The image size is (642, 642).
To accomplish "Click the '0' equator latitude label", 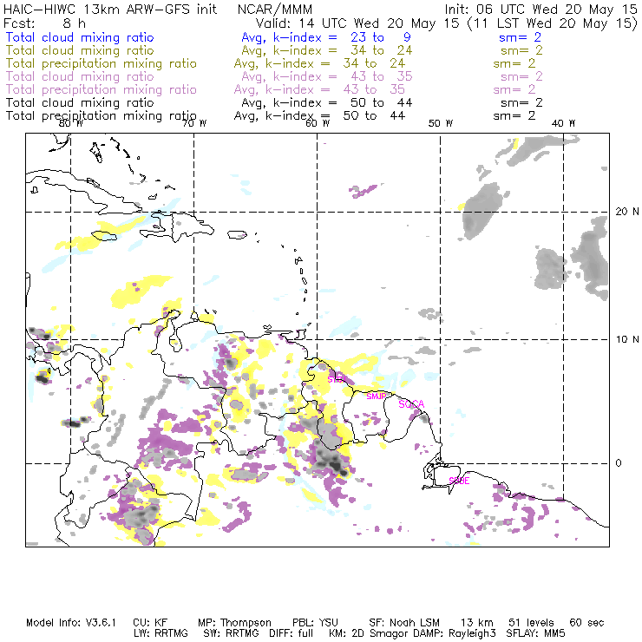I will pos(619,463).
